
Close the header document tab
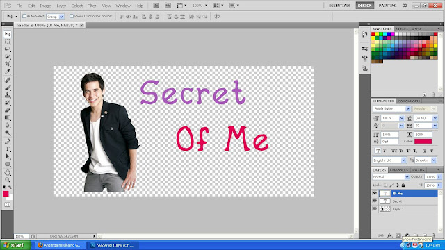point(82,25)
